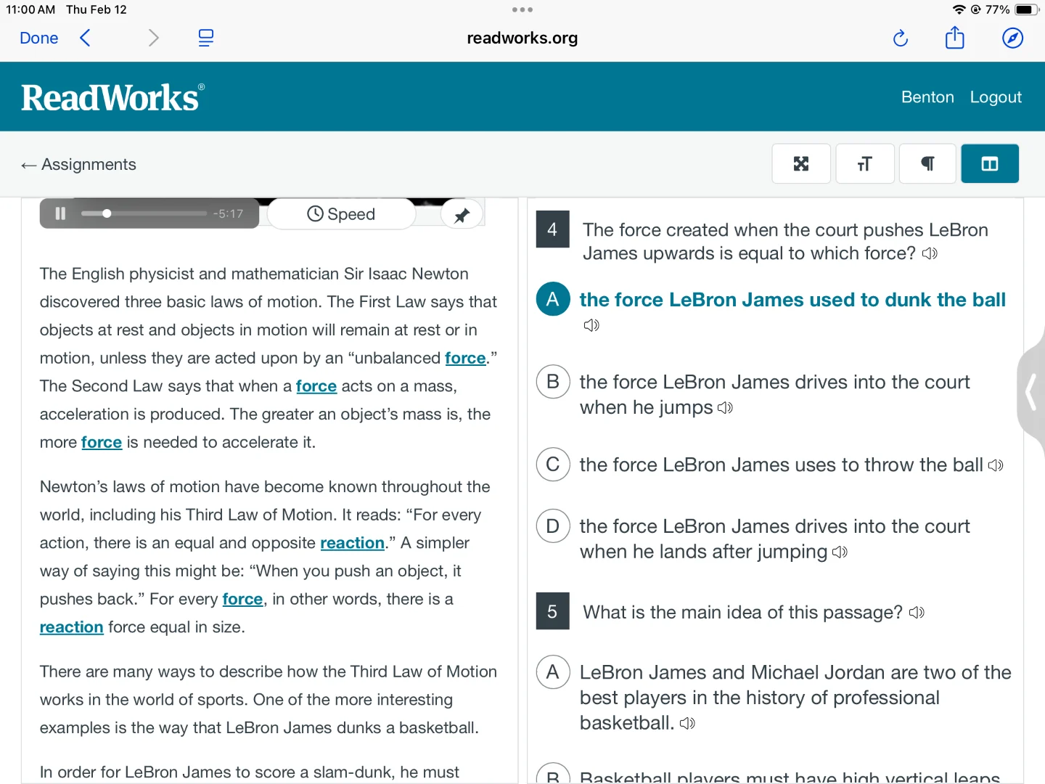Tap the share icon
1045x784 pixels.
(954, 38)
